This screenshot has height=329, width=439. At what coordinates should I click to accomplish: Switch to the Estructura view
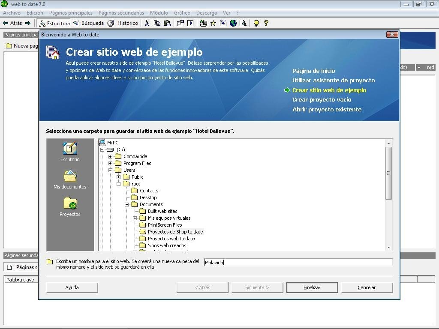point(54,23)
